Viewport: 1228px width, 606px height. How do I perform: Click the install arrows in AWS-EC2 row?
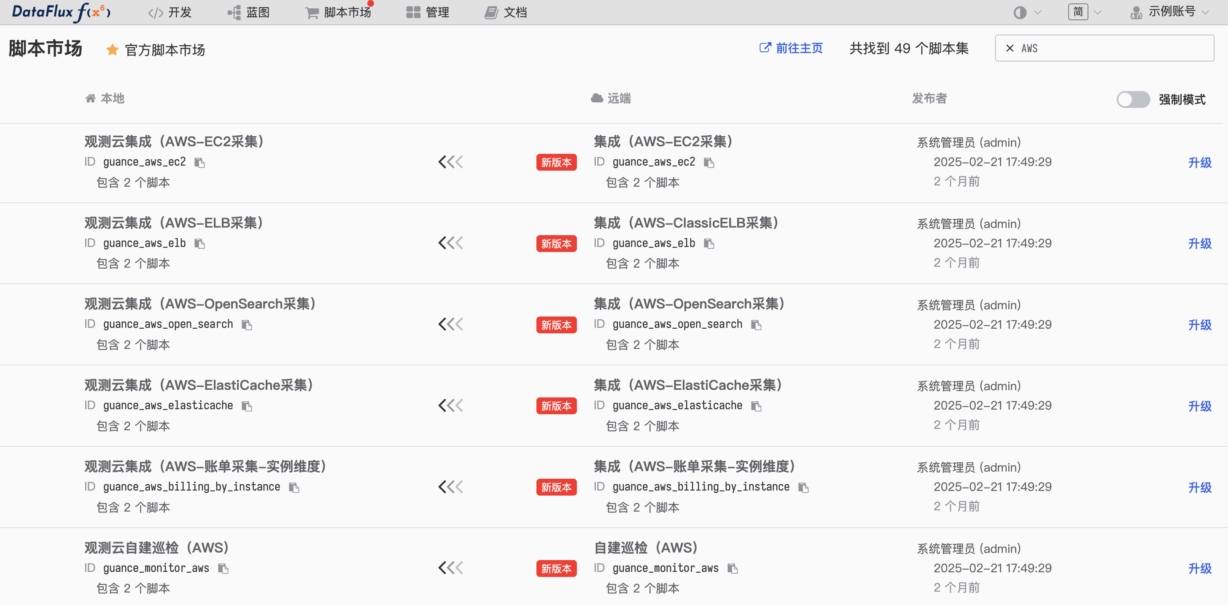pos(450,163)
